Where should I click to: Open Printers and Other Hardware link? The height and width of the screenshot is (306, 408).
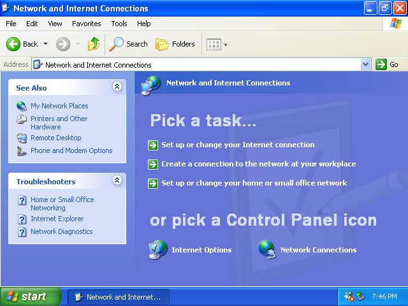(59, 122)
